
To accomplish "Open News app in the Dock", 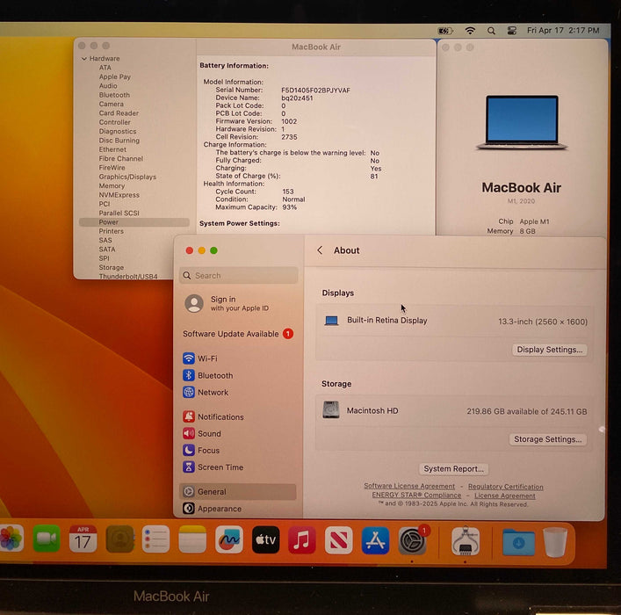I will point(339,539).
